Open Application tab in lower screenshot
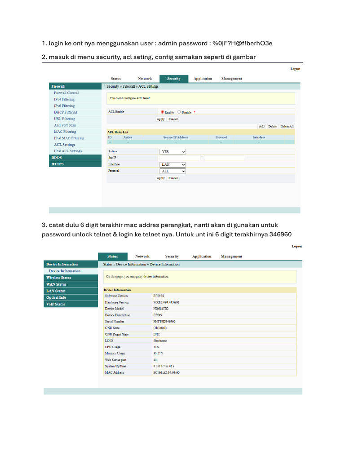Viewport: 345px width, 460px height. (202, 257)
